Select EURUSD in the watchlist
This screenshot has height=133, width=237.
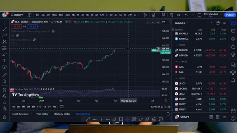point(200,50)
